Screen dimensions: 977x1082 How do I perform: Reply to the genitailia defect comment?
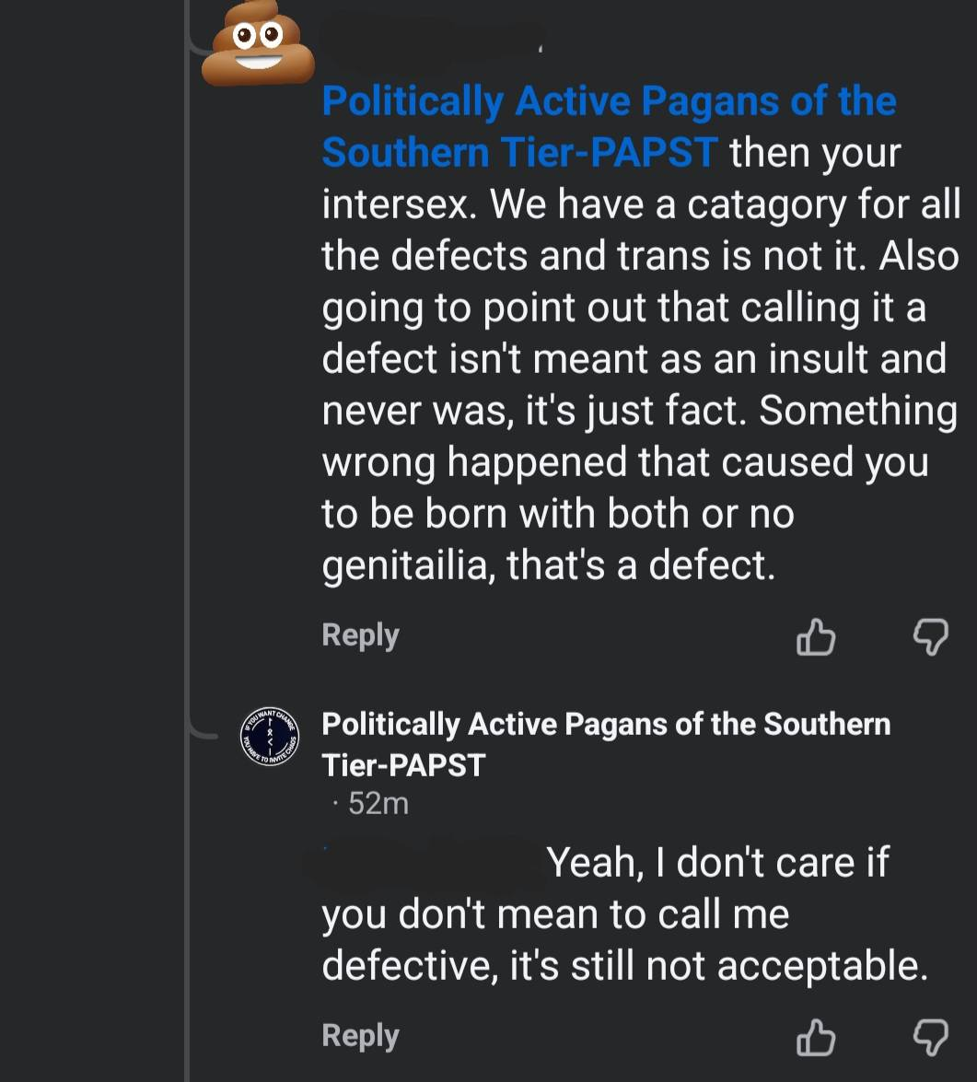(360, 635)
